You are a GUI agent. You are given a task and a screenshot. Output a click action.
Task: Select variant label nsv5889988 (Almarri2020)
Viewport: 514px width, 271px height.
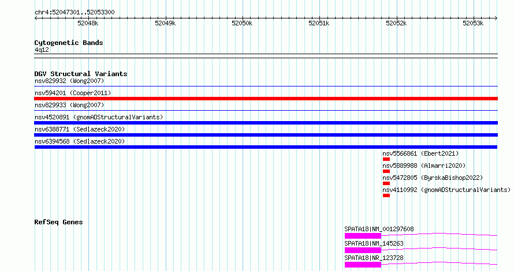tap(424, 165)
